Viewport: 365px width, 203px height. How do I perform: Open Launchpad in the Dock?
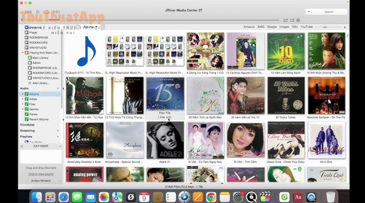50,197
